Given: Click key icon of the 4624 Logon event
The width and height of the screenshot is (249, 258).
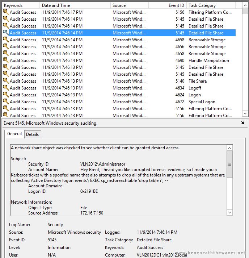Looking at the screenshot, I should [6, 95].
